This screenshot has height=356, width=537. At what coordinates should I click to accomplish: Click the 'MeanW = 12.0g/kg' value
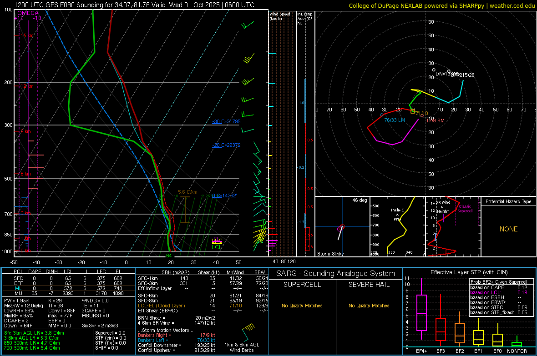pyautogui.click(x=23, y=306)
